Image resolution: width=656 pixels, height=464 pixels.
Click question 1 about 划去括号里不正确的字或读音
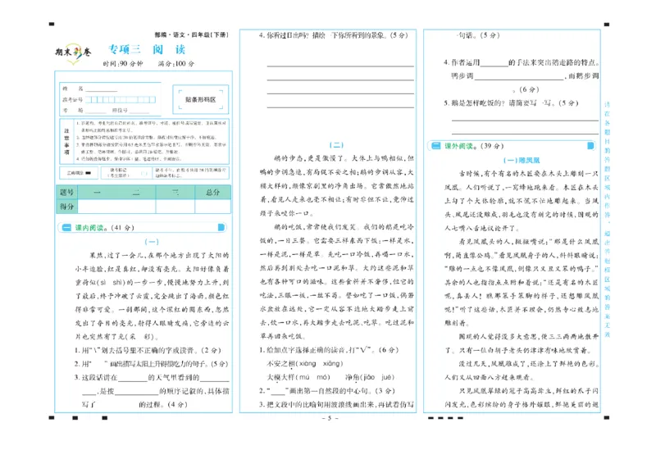pos(148,350)
